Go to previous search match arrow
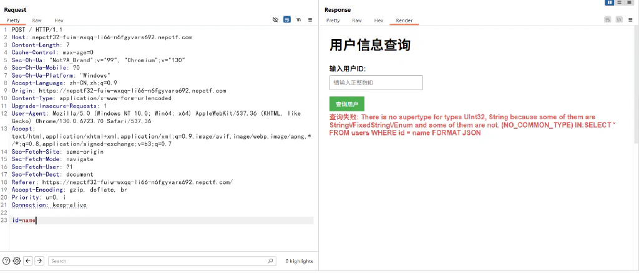Screen dimensions: 639x273 28,261
